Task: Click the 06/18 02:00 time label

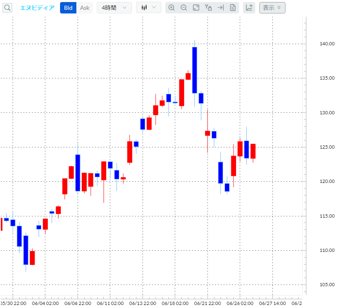Action: pyautogui.click(x=175, y=303)
